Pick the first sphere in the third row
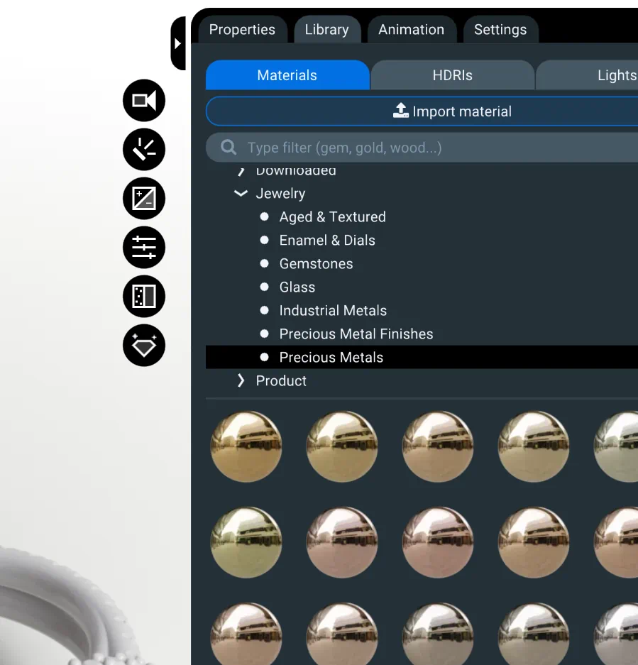Viewport: 638px width, 665px height. 246,634
